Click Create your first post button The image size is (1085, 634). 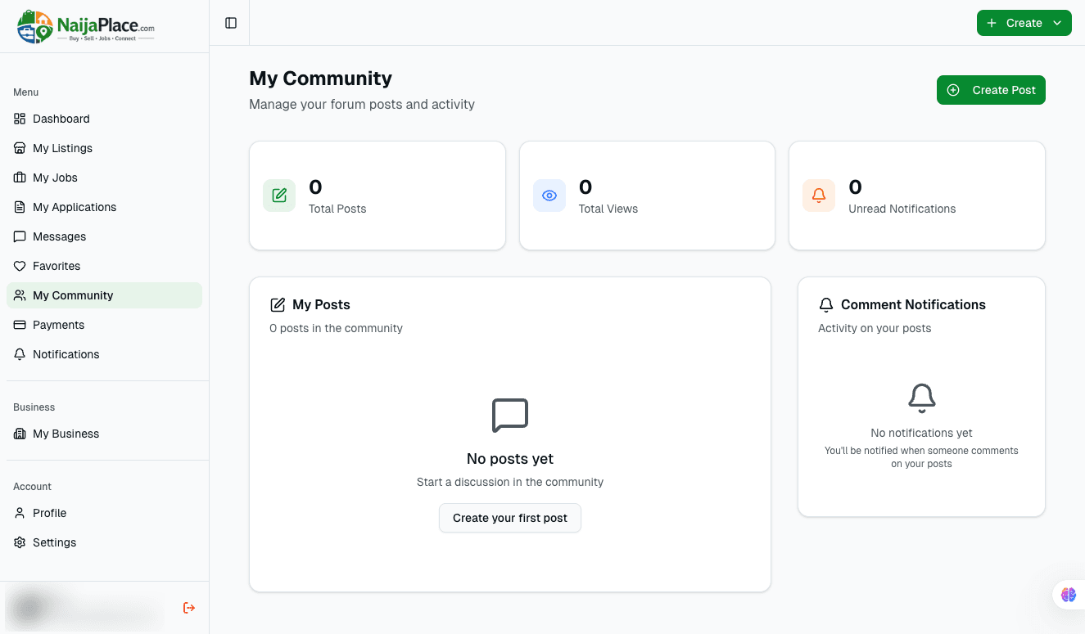pos(510,518)
